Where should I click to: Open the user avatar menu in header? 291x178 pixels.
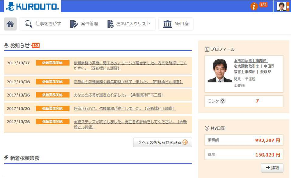tap(281, 7)
